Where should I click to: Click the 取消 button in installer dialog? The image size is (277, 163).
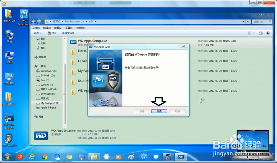point(178,111)
